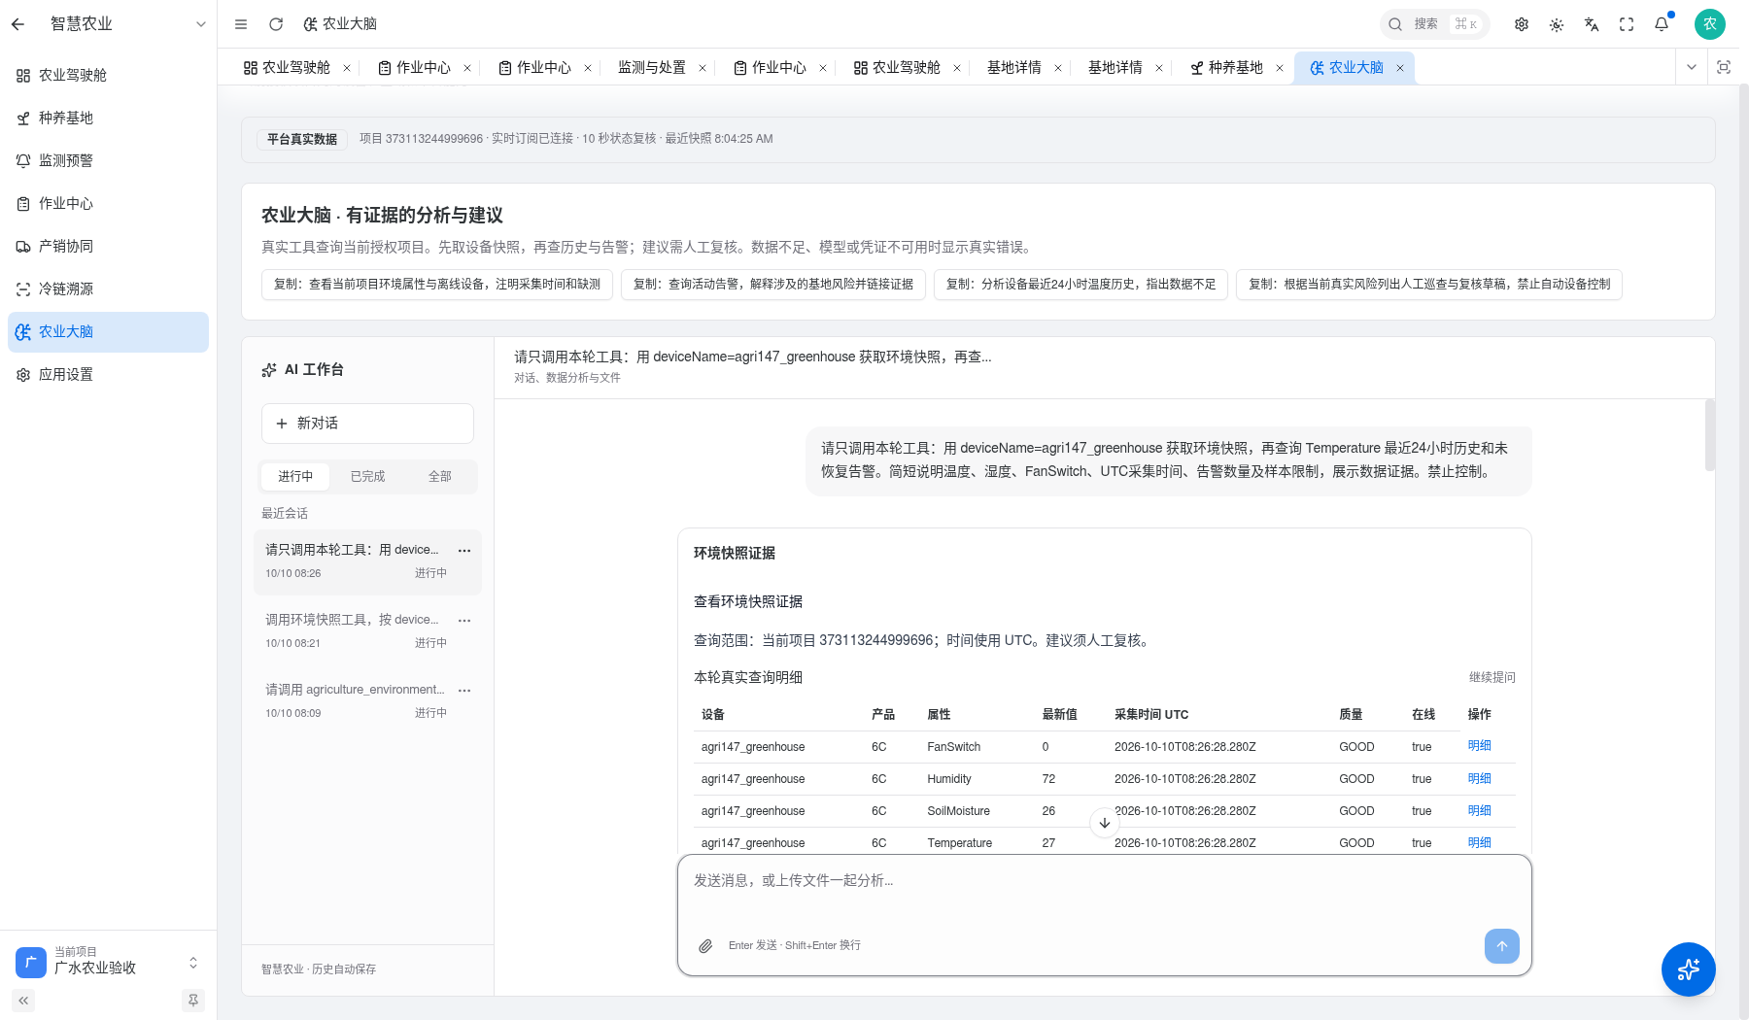
Task: Open the tab list dropdown chevron
Action: [1692, 67]
